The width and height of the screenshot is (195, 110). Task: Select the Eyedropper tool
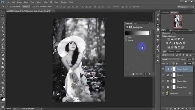pyautogui.click(x=3, y=35)
